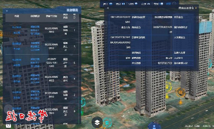The width and height of the screenshot is (214, 129).
Task: Open upper operation link in row 0061
Action: [x=17, y=60]
